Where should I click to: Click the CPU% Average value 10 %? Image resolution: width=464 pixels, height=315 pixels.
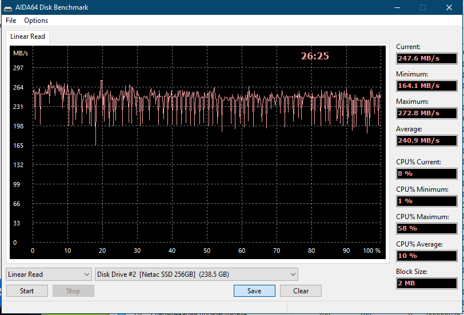426,256
